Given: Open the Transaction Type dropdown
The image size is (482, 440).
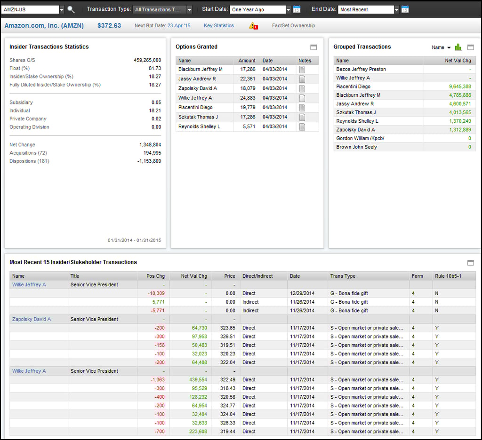Looking at the screenshot, I should pos(163,10).
